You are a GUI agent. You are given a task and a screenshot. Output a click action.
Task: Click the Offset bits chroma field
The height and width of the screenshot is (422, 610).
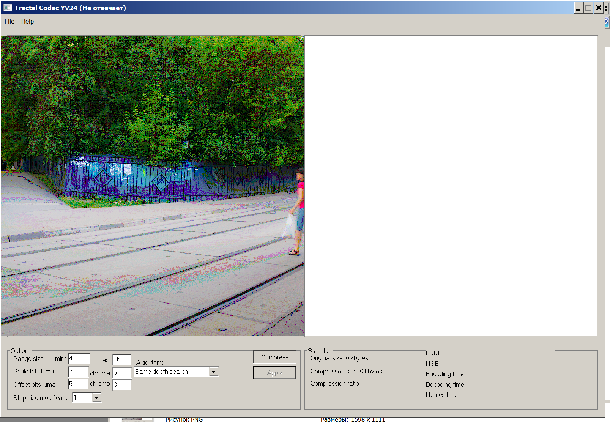coord(122,385)
